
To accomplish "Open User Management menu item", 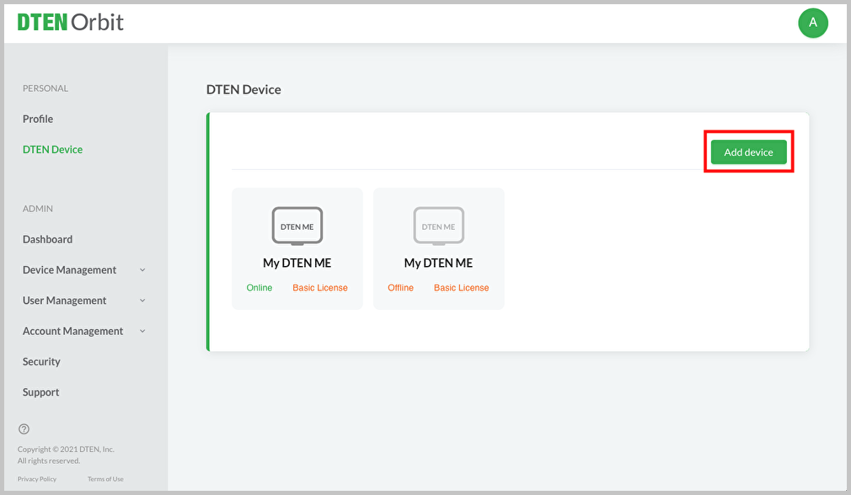I will [65, 301].
